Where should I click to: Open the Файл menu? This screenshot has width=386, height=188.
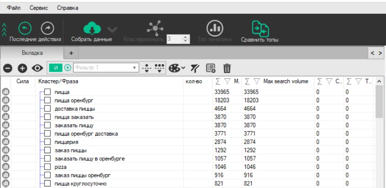pyautogui.click(x=14, y=8)
